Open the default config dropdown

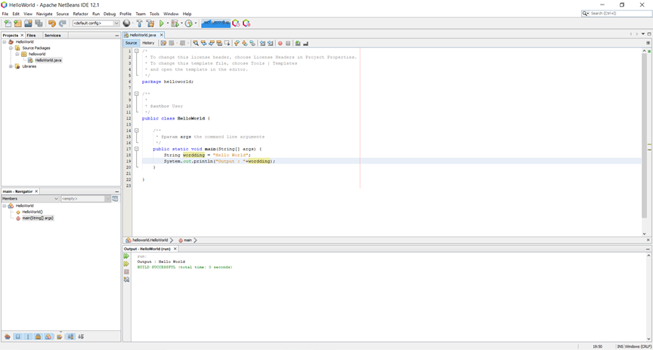(96, 23)
